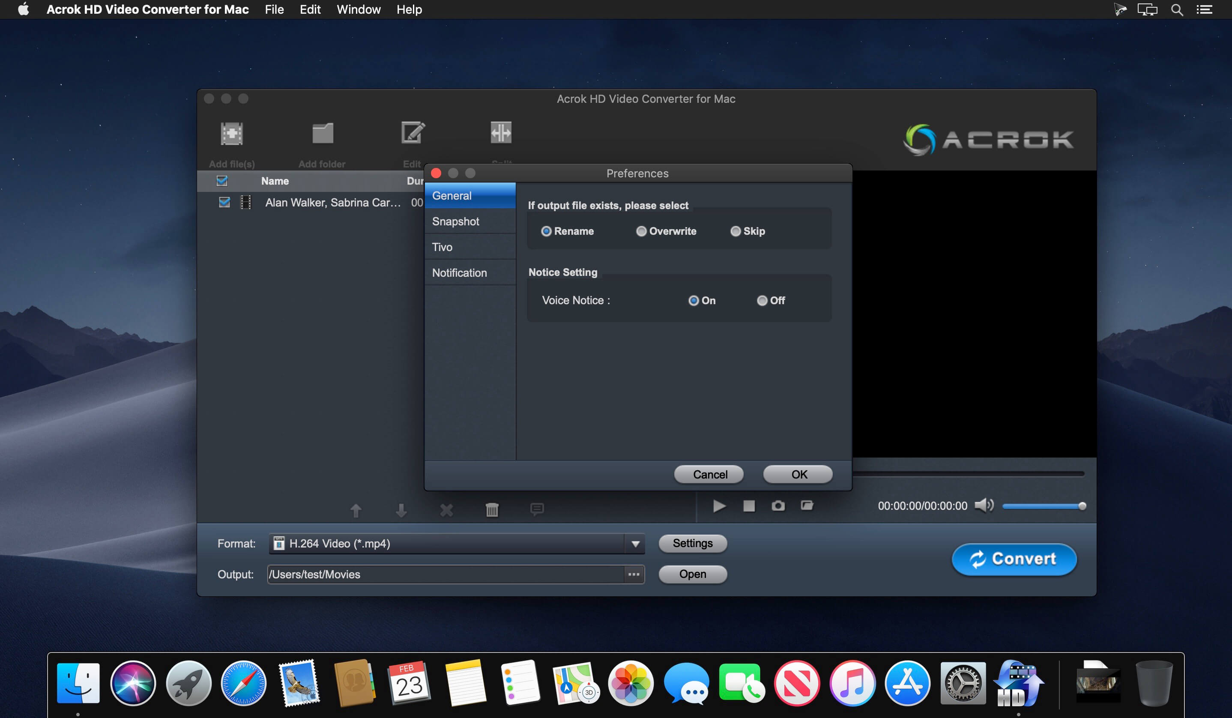The image size is (1232, 718).
Task: Click the Snapshot capture icon
Action: pyautogui.click(x=777, y=505)
